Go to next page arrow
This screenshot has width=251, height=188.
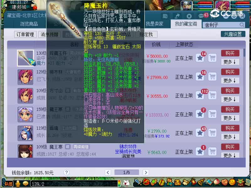146,172
